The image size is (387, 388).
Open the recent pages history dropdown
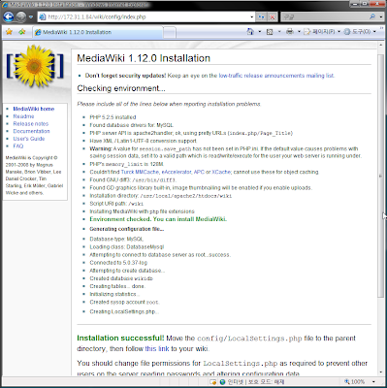click(31, 16)
